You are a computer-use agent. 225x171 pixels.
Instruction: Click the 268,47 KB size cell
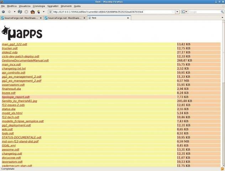[199, 61]
